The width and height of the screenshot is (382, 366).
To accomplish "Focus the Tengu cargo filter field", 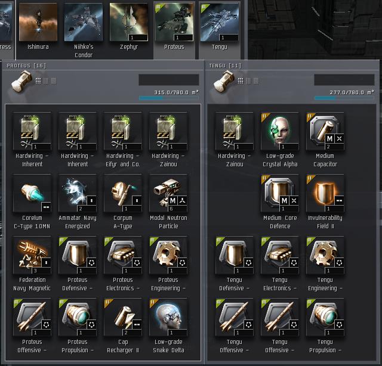I will pos(344,80).
